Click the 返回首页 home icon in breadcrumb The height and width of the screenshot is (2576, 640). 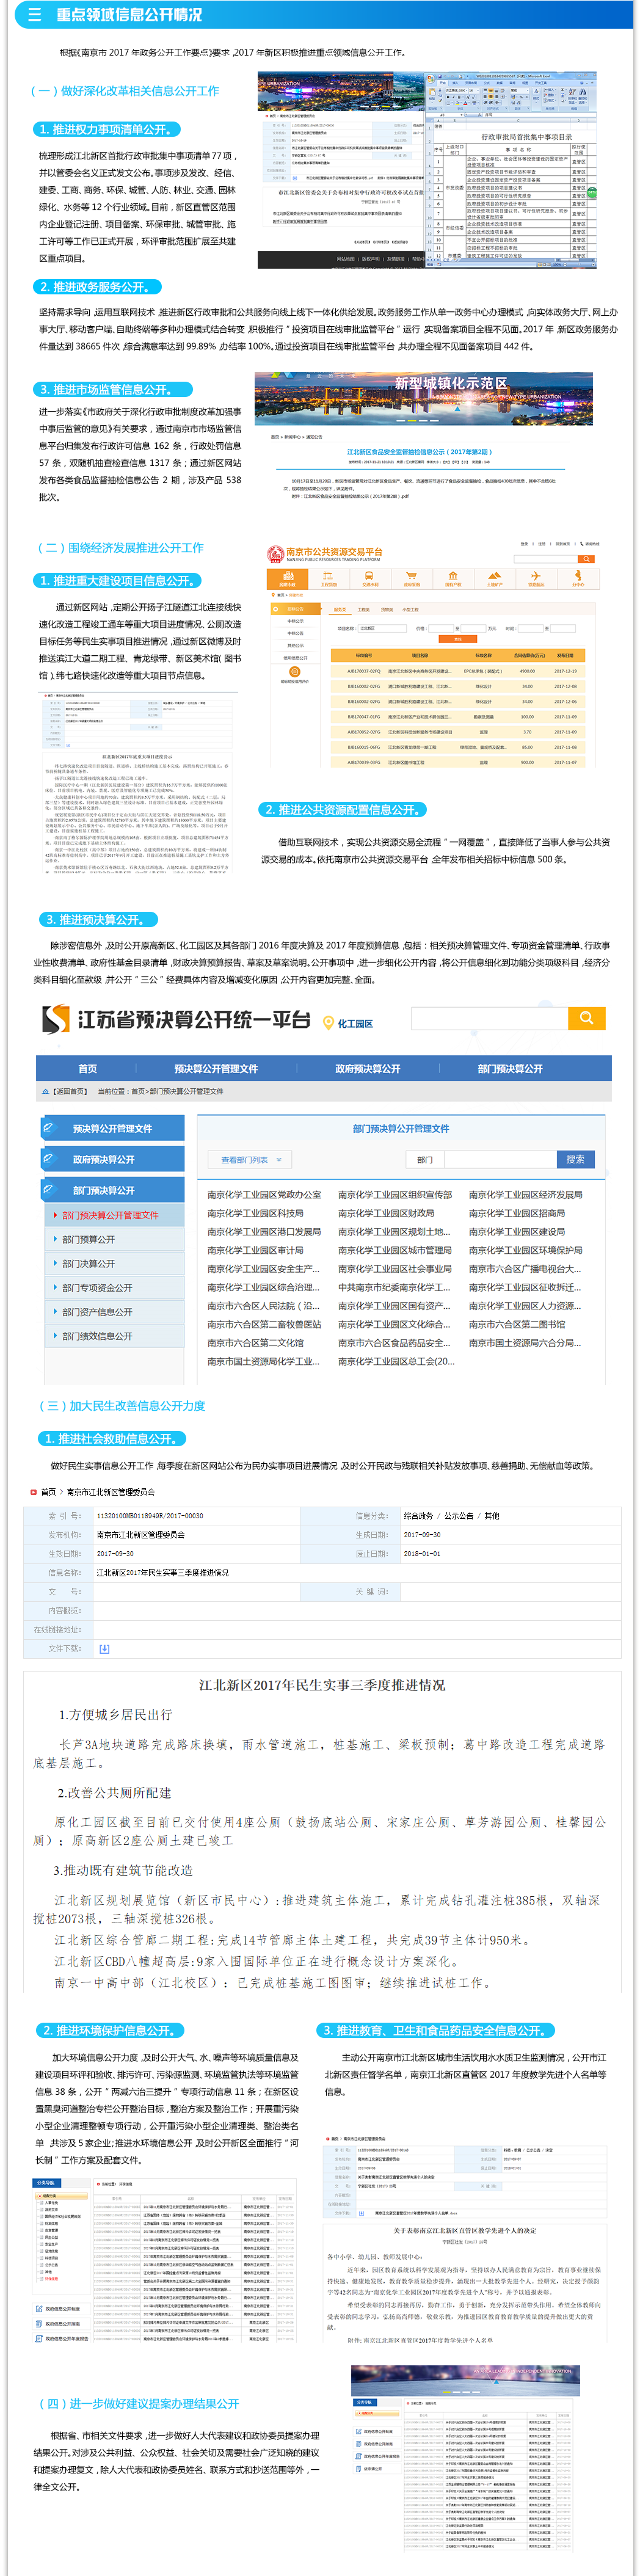tap(45, 1091)
